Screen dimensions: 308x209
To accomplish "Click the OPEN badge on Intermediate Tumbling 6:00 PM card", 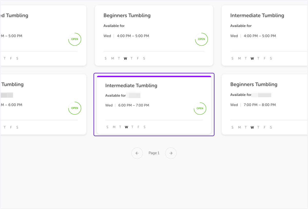I will click(200, 108).
